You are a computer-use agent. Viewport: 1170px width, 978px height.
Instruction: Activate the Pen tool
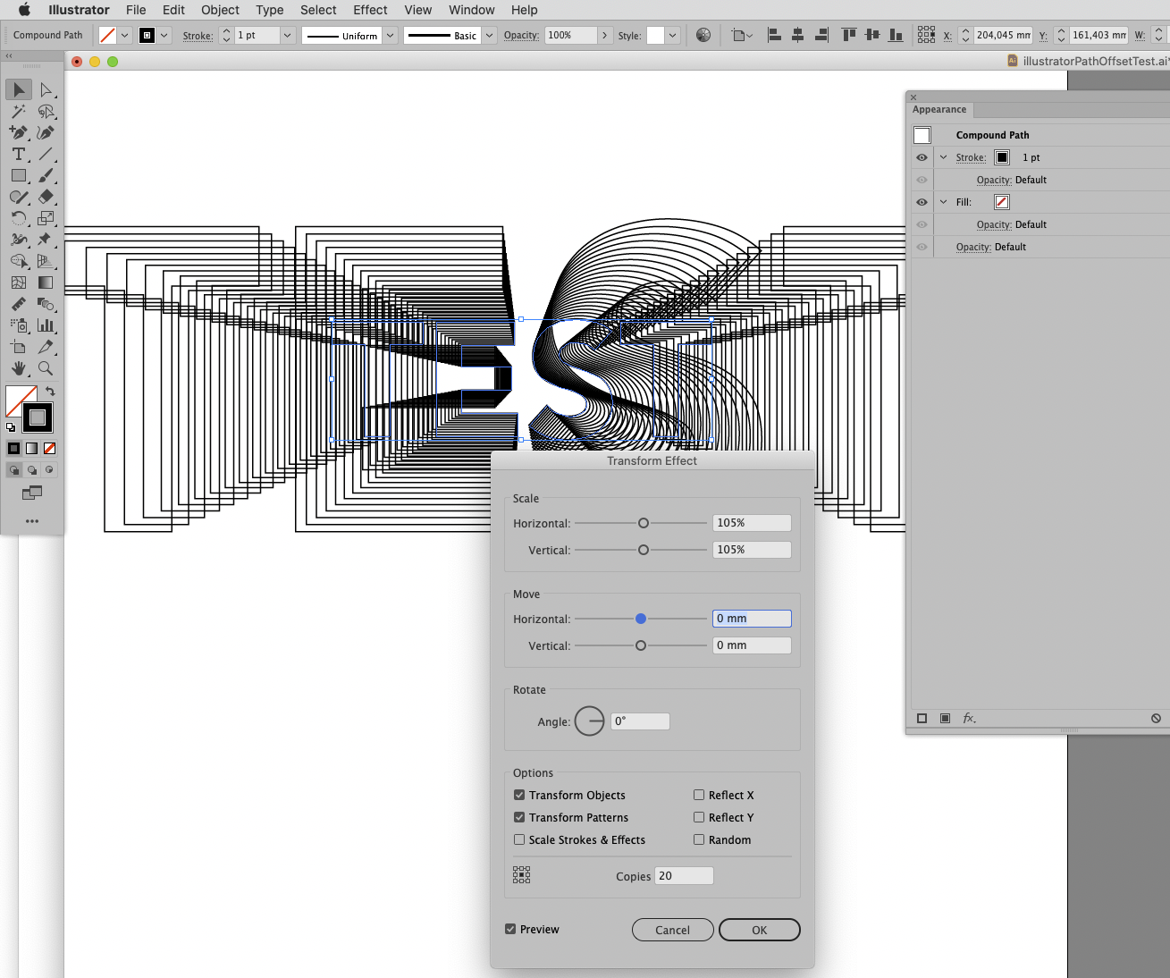coord(20,132)
